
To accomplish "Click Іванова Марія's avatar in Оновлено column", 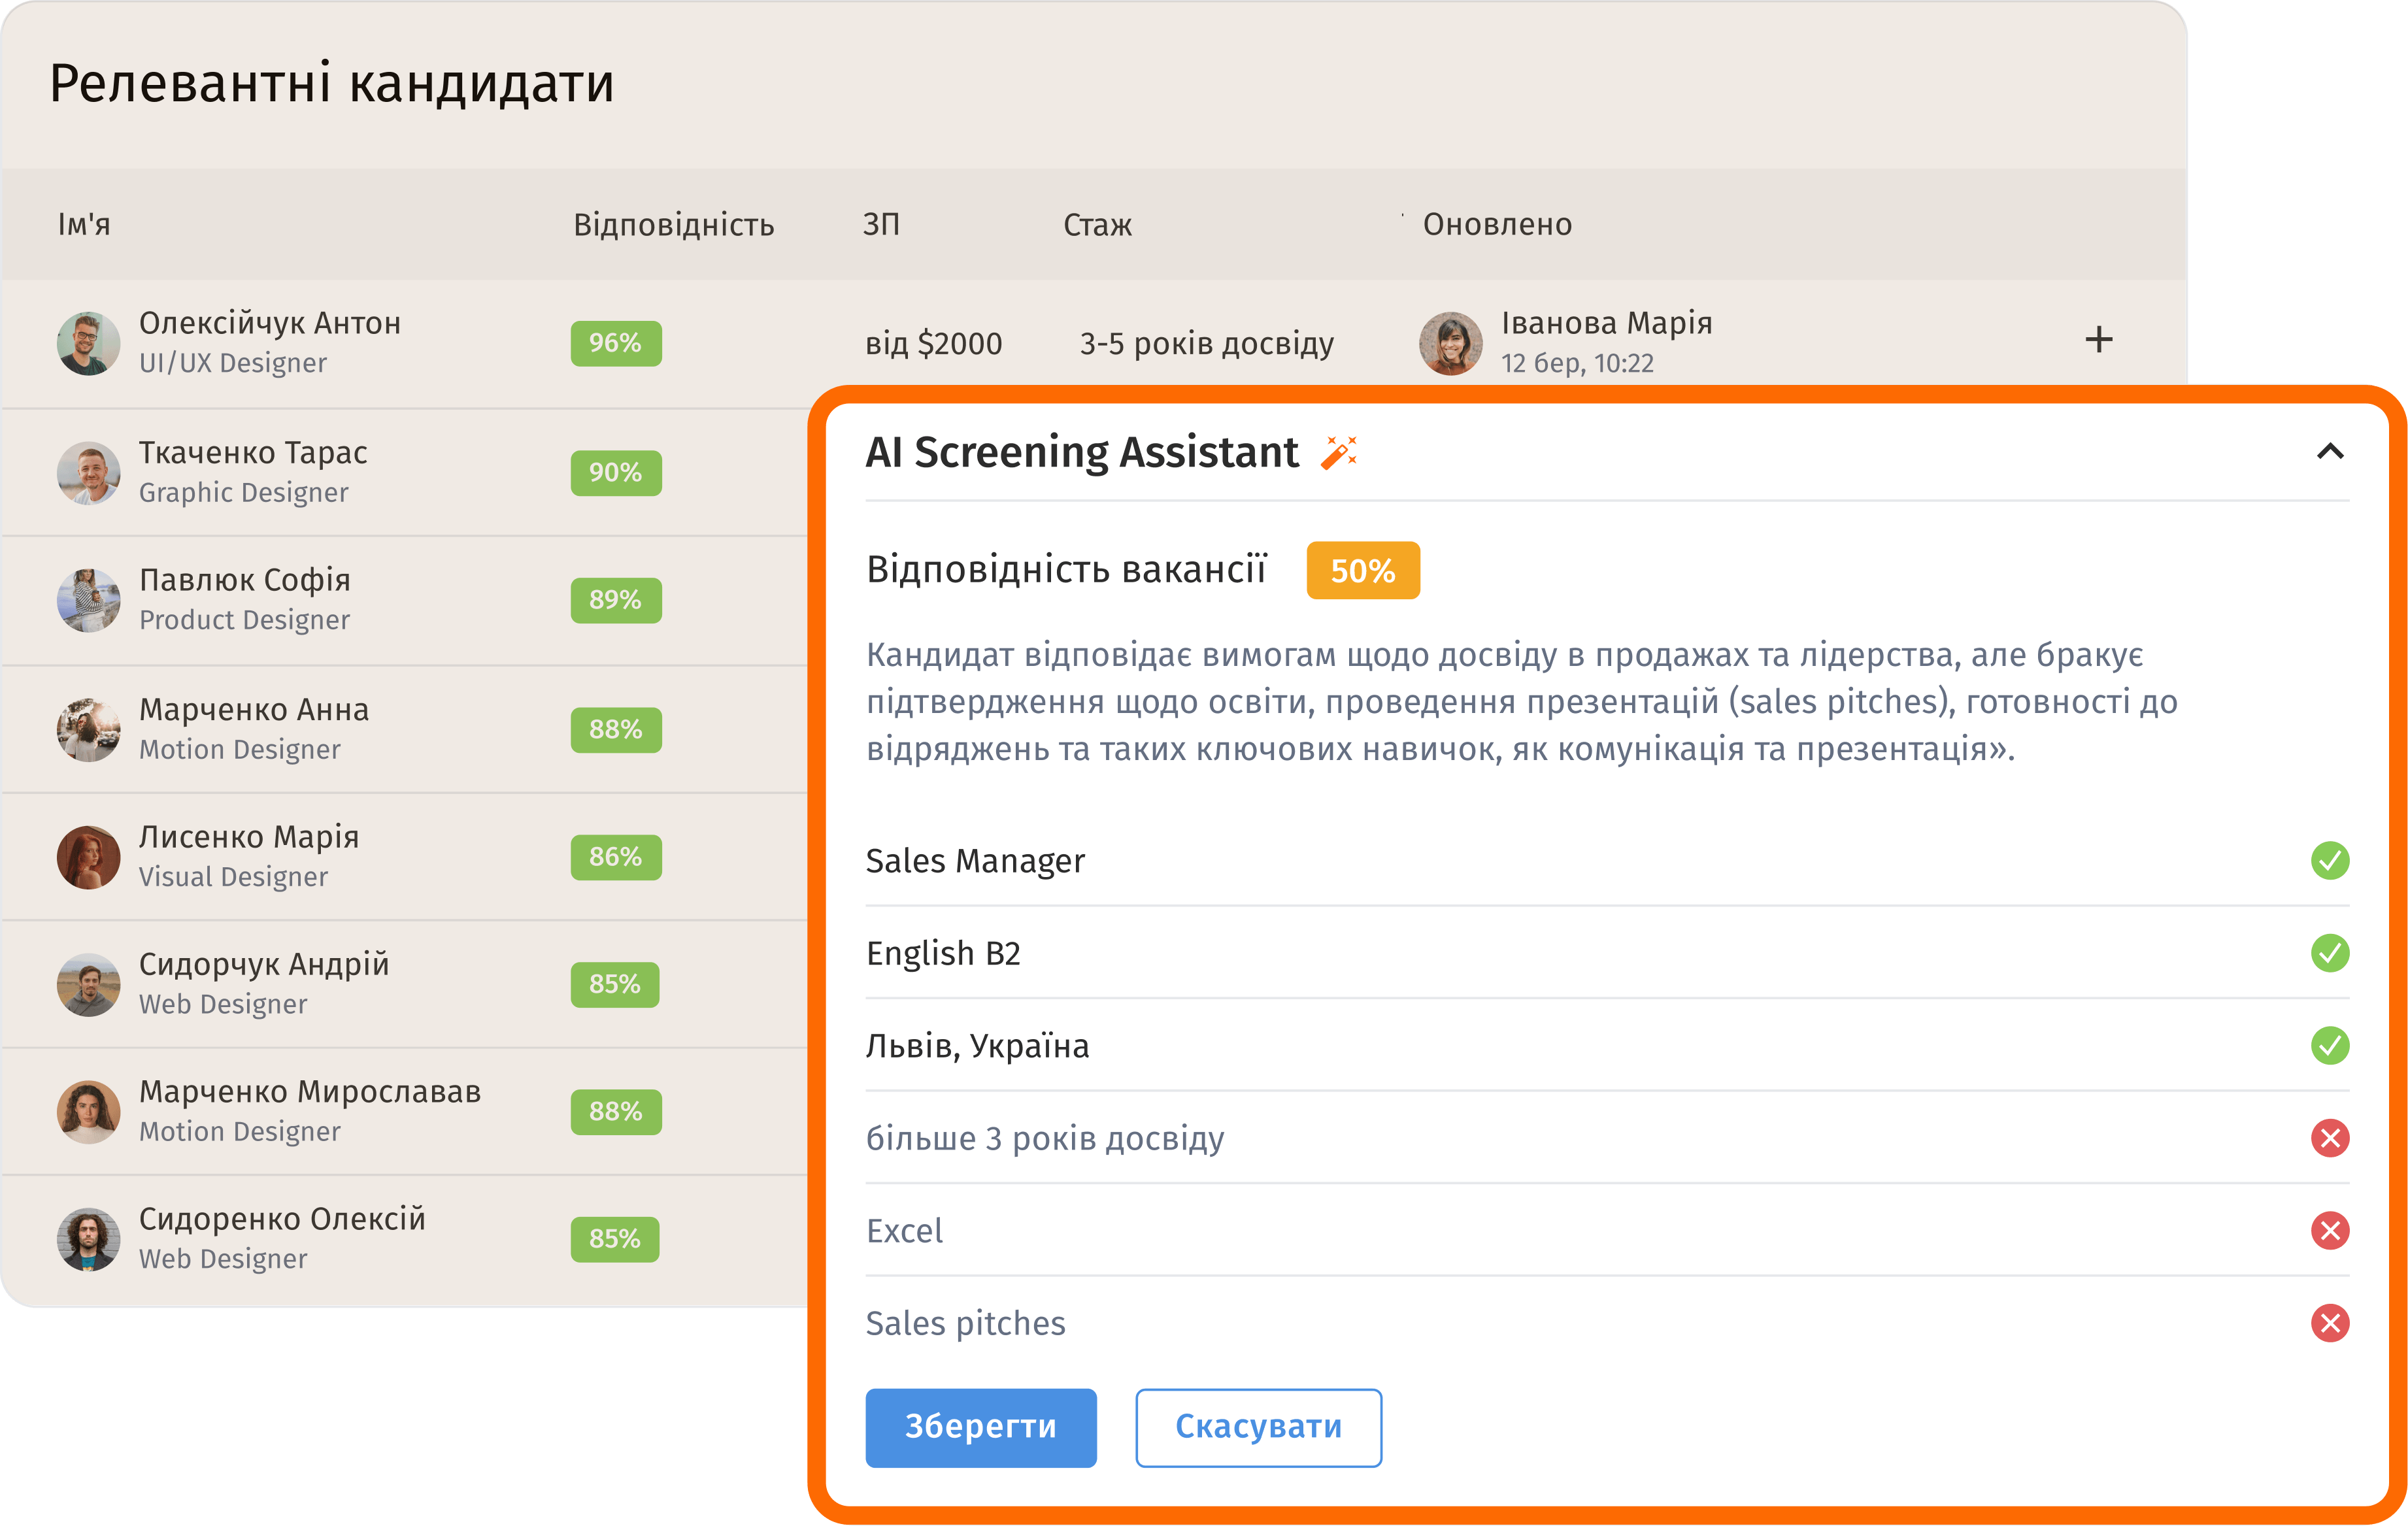I will (x=1450, y=343).
